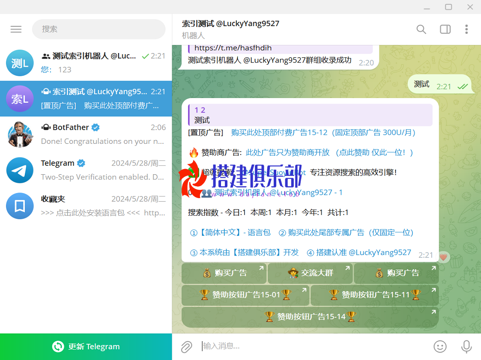The height and width of the screenshot is (360, 481).
Task: Click the 机器人 subtitle under chat title
Action: click(x=193, y=36)
